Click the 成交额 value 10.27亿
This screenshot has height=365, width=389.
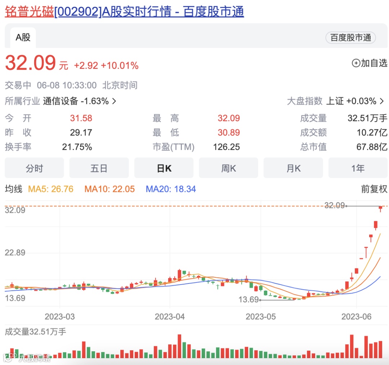pyautogui.click(x=372, y=133)
